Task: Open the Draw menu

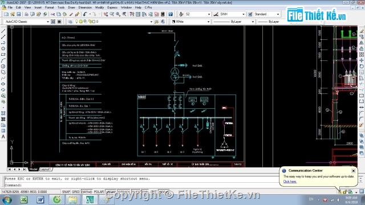Action: point(71,7)
